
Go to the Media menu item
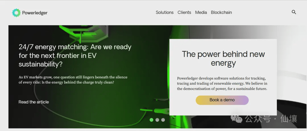[201, 12]
